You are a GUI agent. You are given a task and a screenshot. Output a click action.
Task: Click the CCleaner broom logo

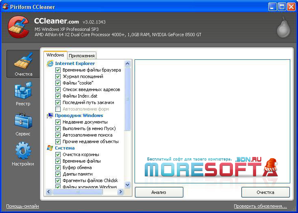pyautogui.click(x=18, y=27)
